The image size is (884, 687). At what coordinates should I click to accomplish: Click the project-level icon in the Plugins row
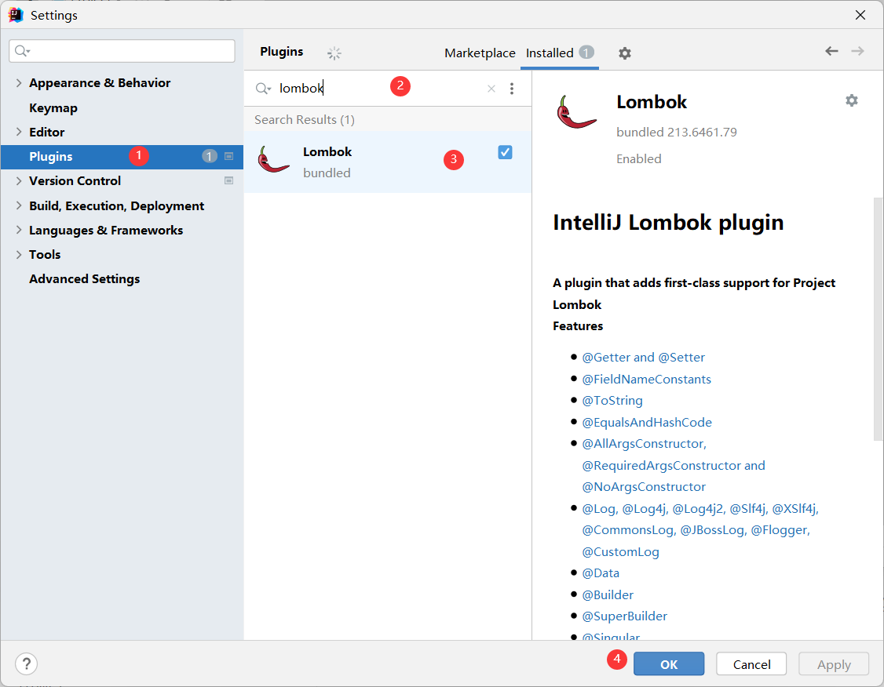(x=229, y=157)
